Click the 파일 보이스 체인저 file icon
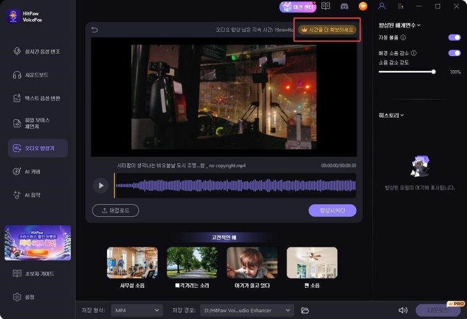Screen dimensions: 467x319 click(17, 123)
